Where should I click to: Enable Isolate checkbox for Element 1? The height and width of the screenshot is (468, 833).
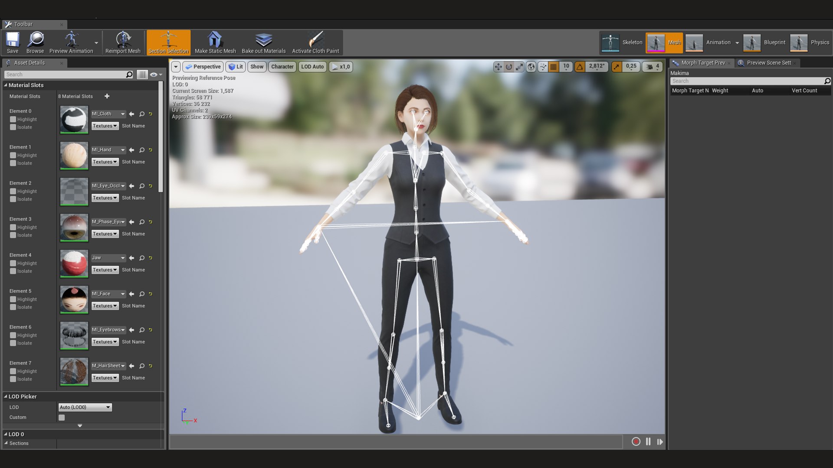(x=13, y=163)
